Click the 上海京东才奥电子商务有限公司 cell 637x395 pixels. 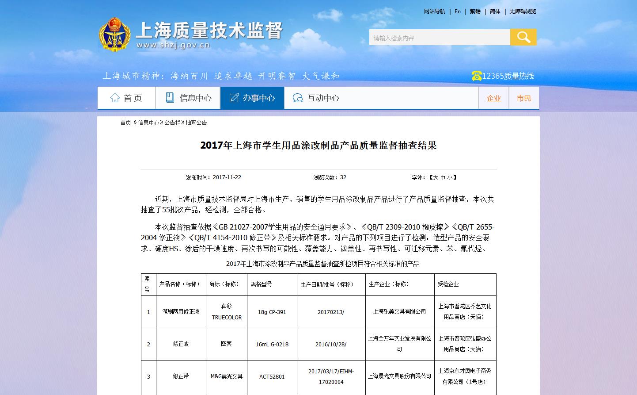coord(465,376)
